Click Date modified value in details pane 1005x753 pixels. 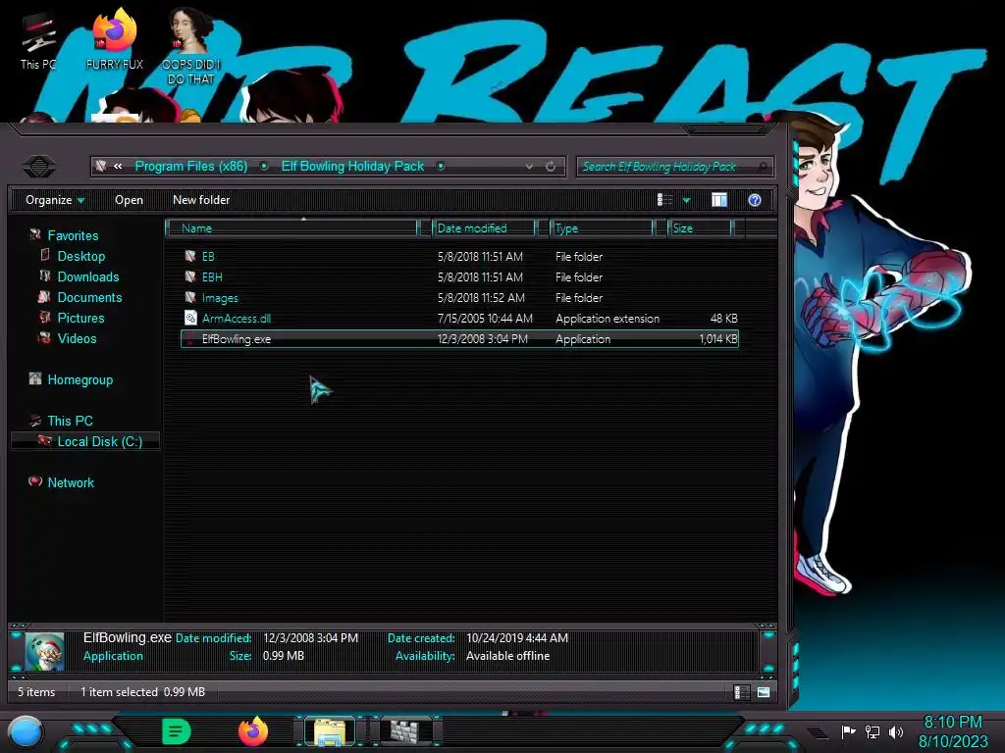(x=310, y=637)
